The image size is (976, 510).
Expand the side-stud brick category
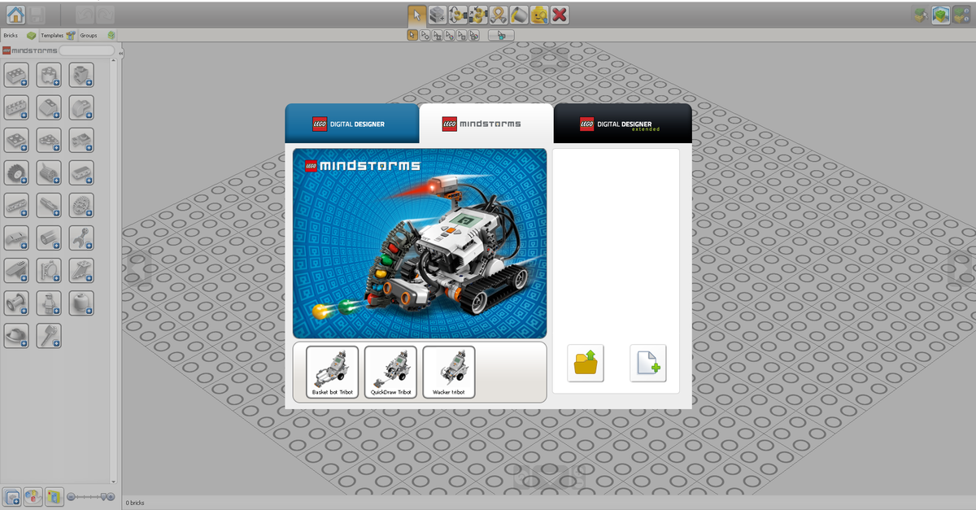pyautogui.click(x=81, y=75)
